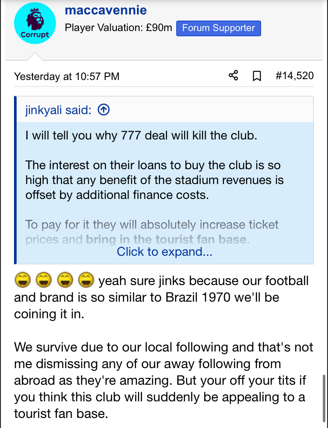Click the page scrollbar thumb on the right edge
This screenshot has width=328, height=428.
(x=325, y=398)
